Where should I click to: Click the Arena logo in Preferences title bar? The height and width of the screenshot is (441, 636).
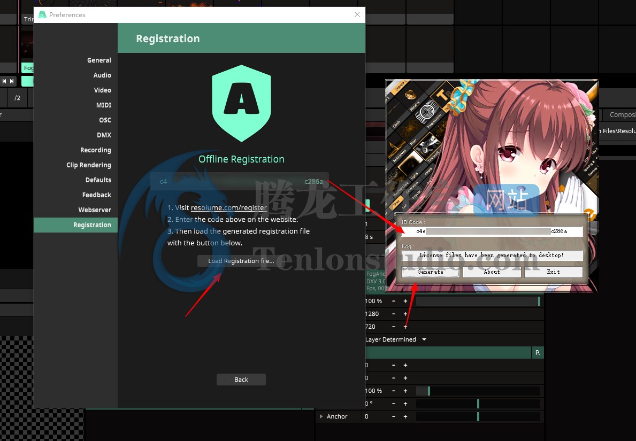click(42, 14)
